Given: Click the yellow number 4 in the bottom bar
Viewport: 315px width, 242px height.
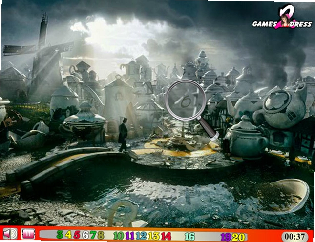Looking at the screenshot, I should click(x=68, y=235).
